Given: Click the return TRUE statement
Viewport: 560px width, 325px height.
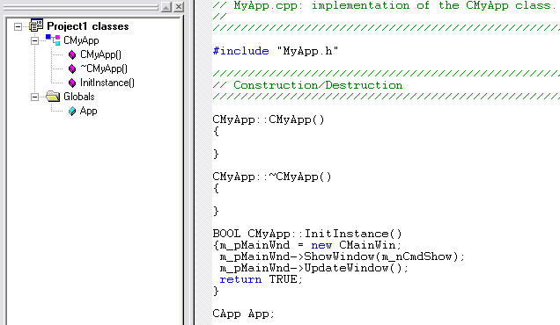Looking at the screenshot, I should pyautogui.click(x=262, y=279).
